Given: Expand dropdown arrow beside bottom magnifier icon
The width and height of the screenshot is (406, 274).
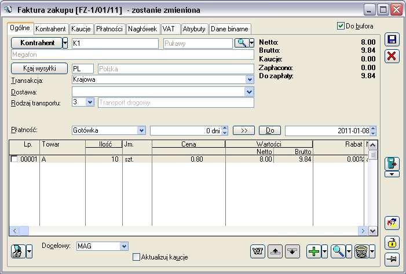Looking at the screenshot, I should click(349, 251).
